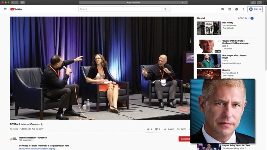Dislike the video with thumbs down
The height and width of the screenshot is (150, 267).
157,129
